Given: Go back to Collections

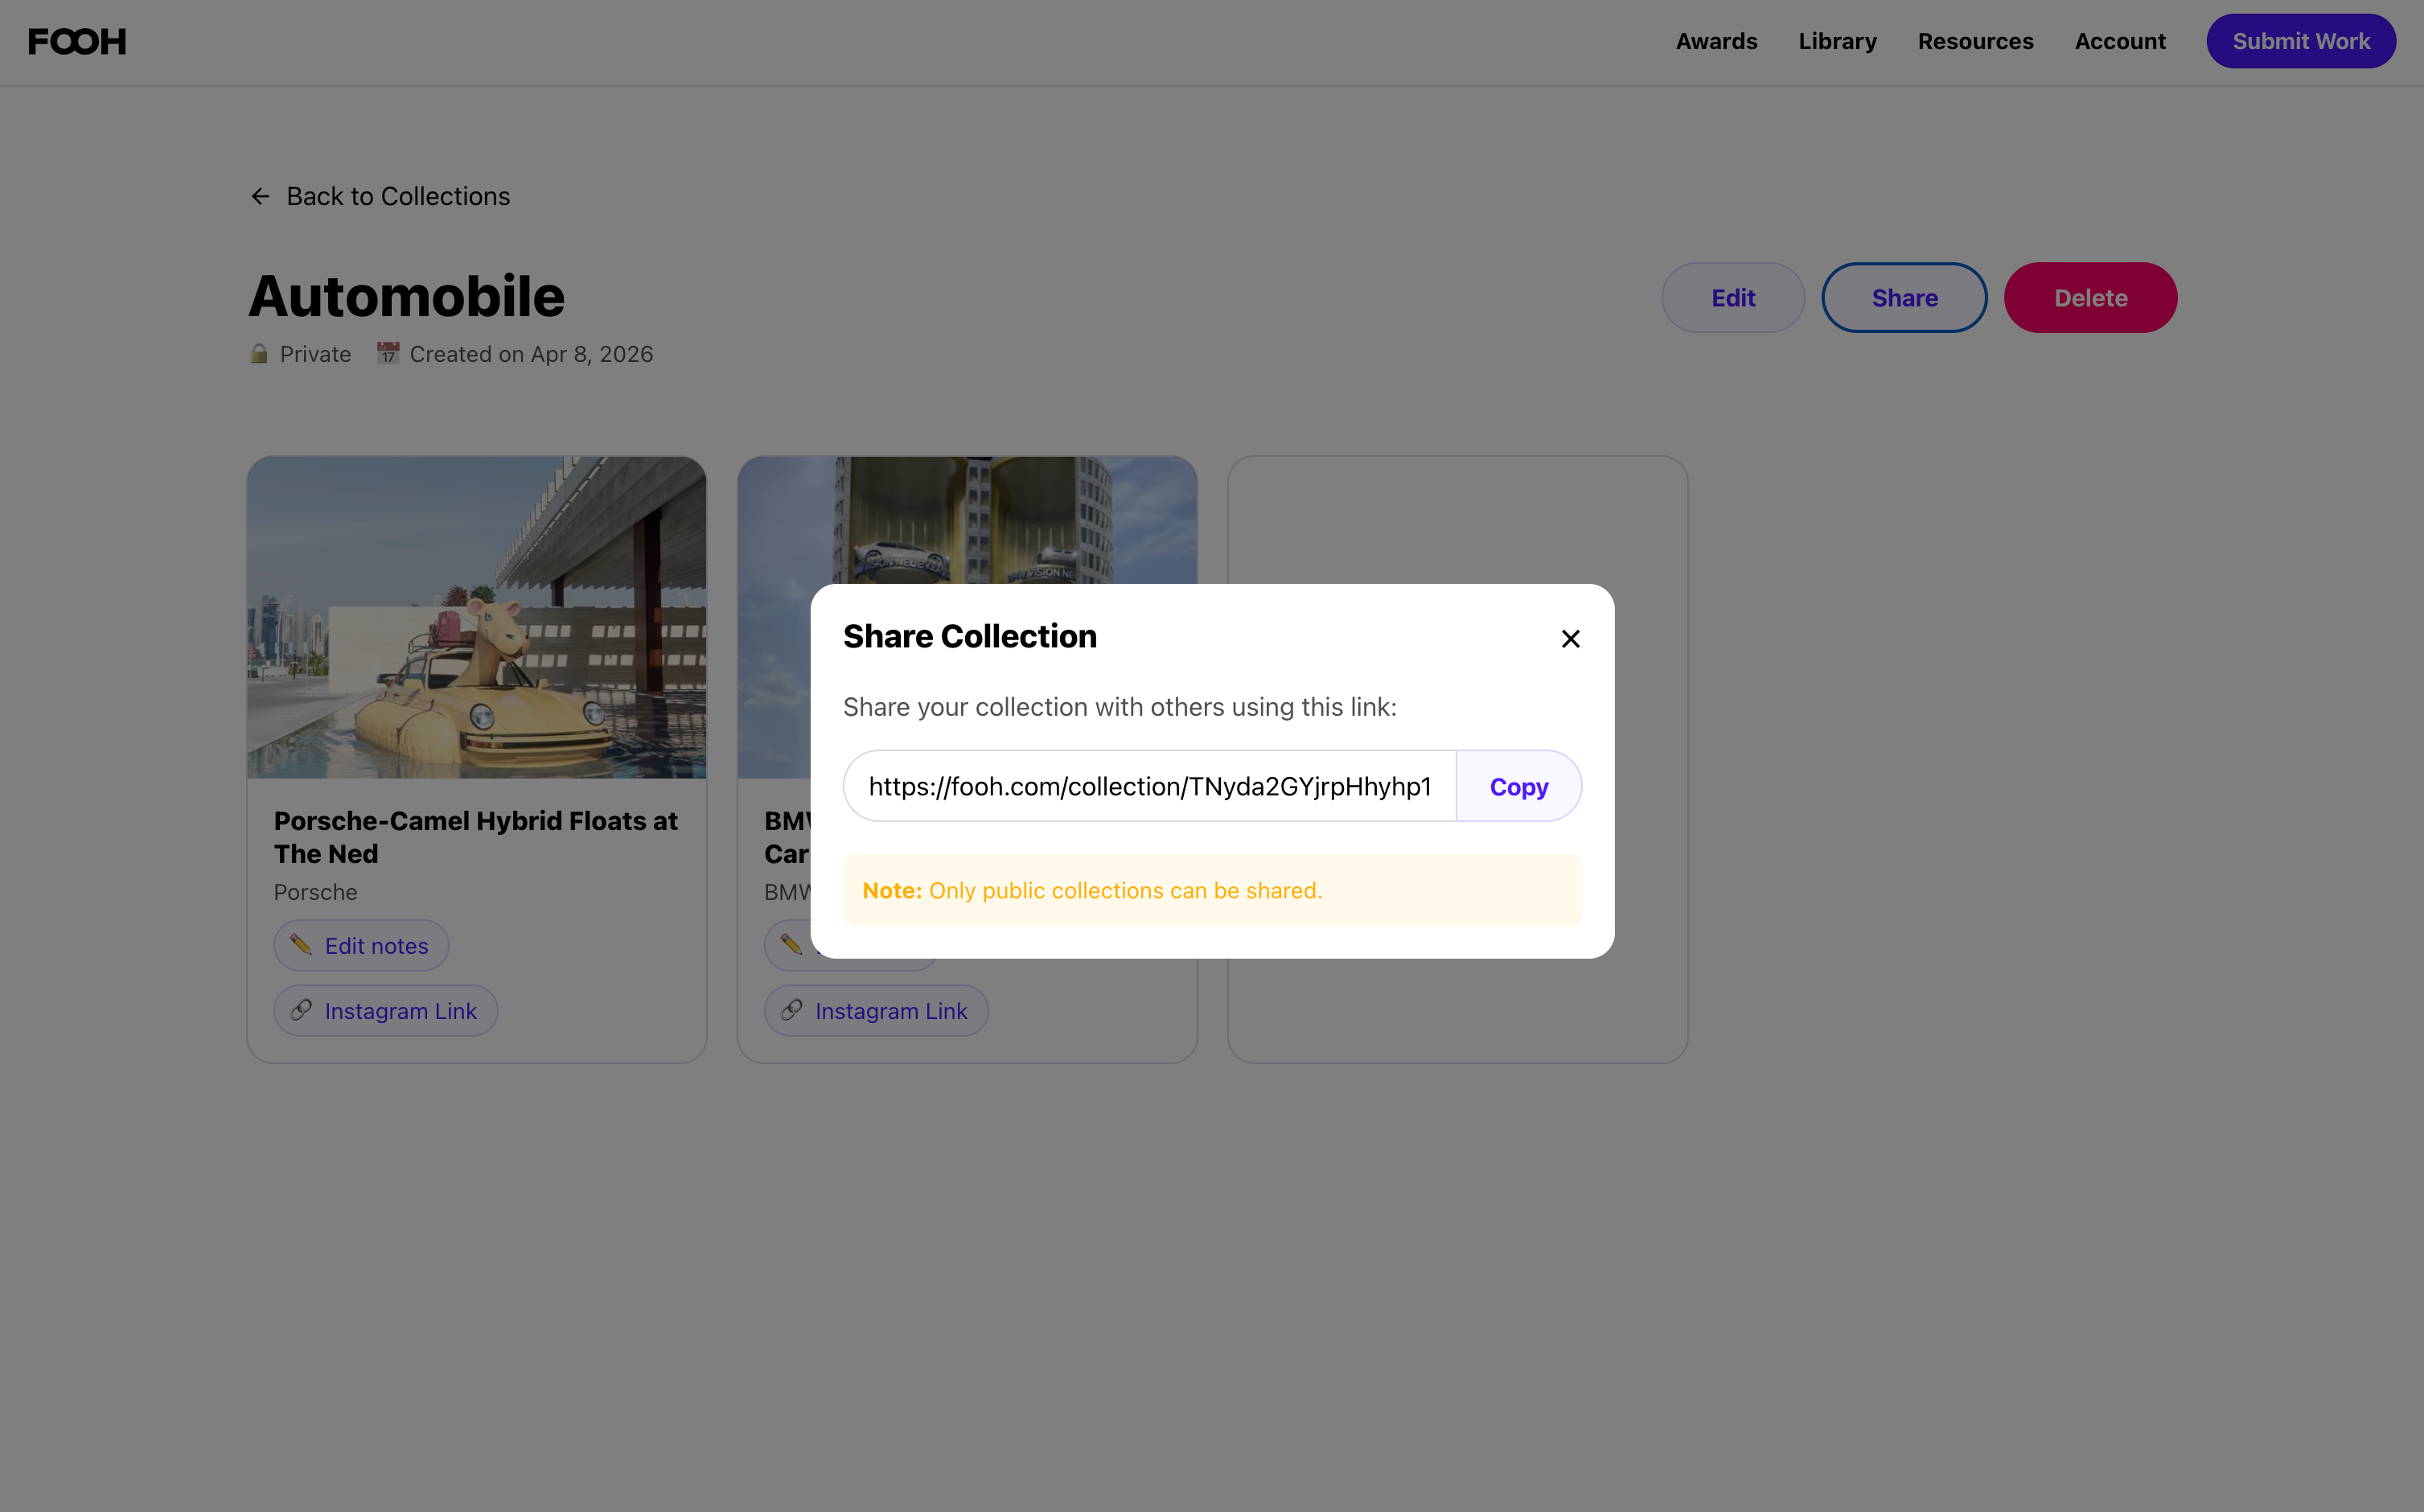Looking at the screenshot, I should pyautogui.click(x=380, y=196).
